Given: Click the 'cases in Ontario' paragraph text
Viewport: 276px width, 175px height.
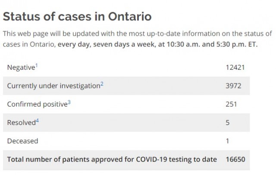Looking at the screenshot, I should click(28, 44).
